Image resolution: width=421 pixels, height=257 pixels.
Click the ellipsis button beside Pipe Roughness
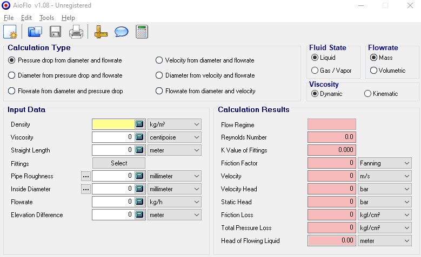(85, 176)
